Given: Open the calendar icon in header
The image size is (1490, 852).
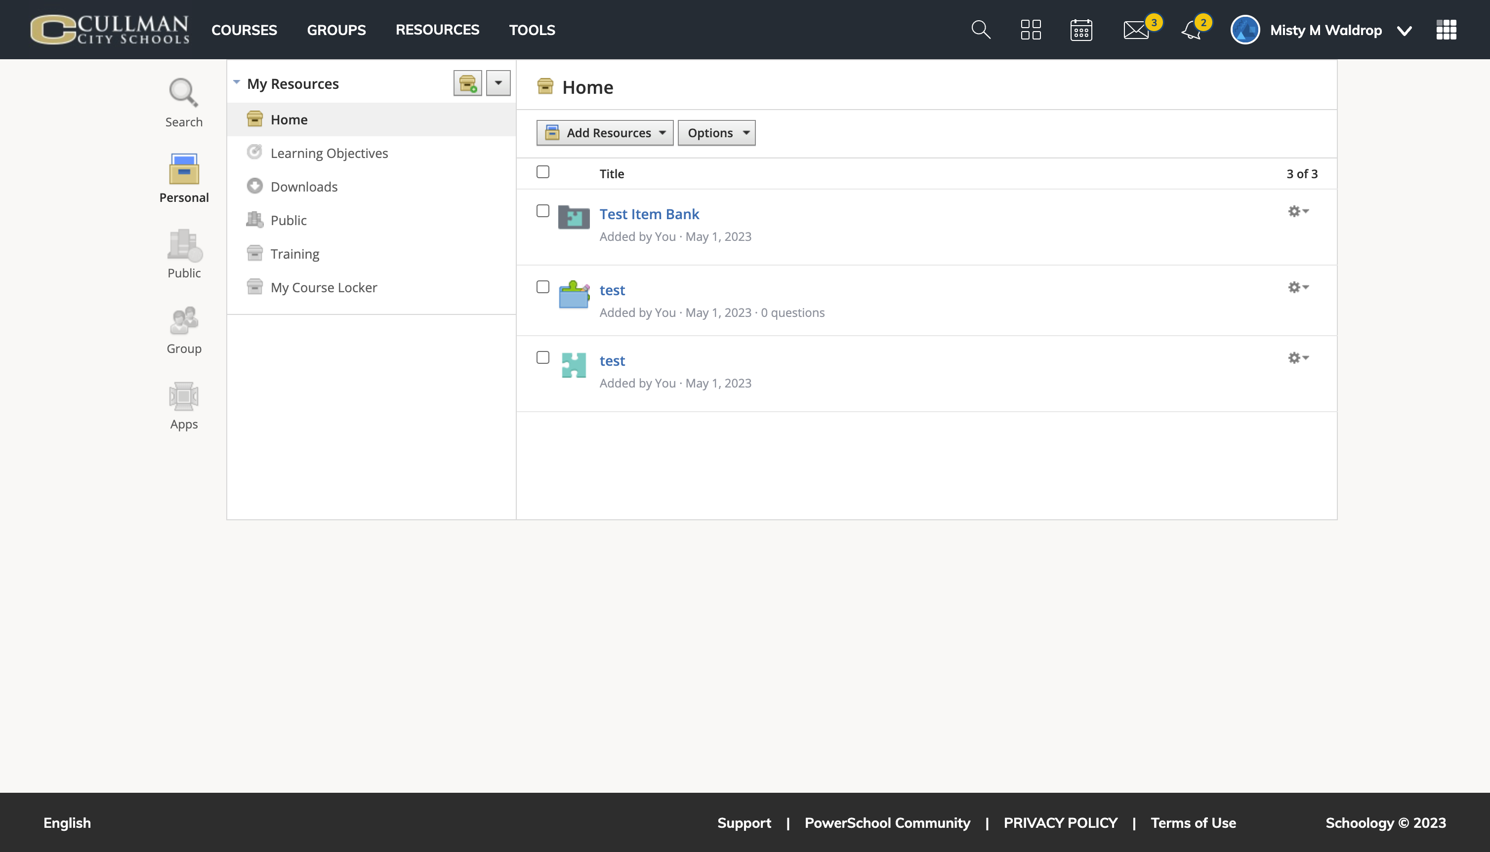Looking at the screenshot, I should (x=1081, y=30).
